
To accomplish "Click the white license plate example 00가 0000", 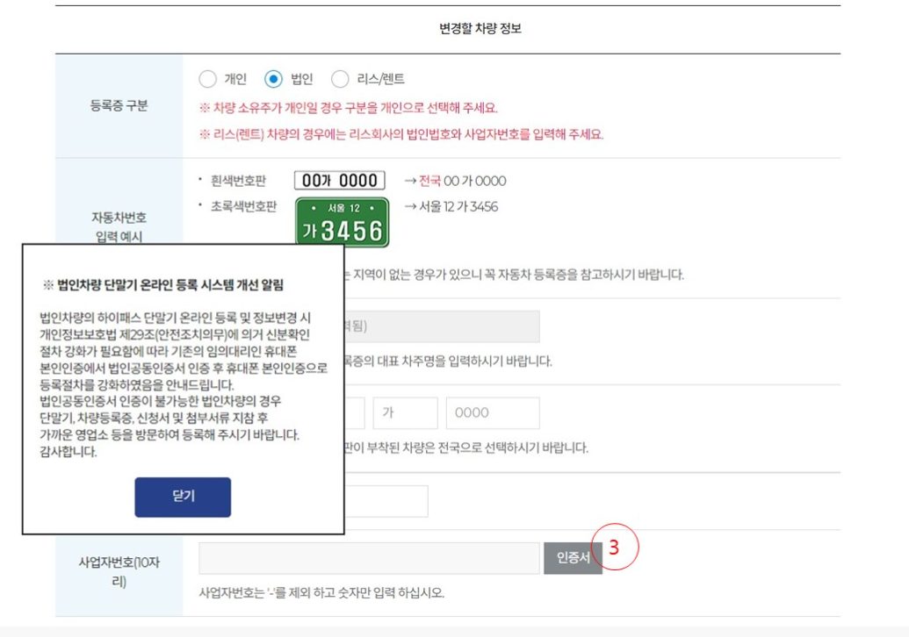I will pos(342,181).
